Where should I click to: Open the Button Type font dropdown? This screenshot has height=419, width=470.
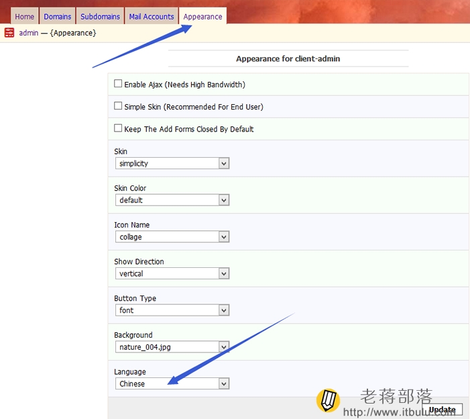click(172, 310)
